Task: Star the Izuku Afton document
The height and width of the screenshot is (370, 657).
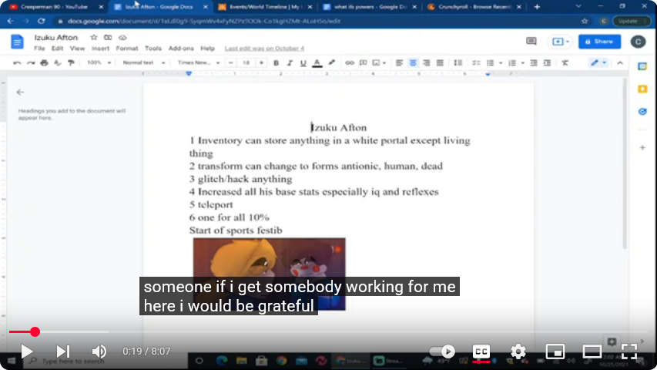Action: [x=94, y=37]
